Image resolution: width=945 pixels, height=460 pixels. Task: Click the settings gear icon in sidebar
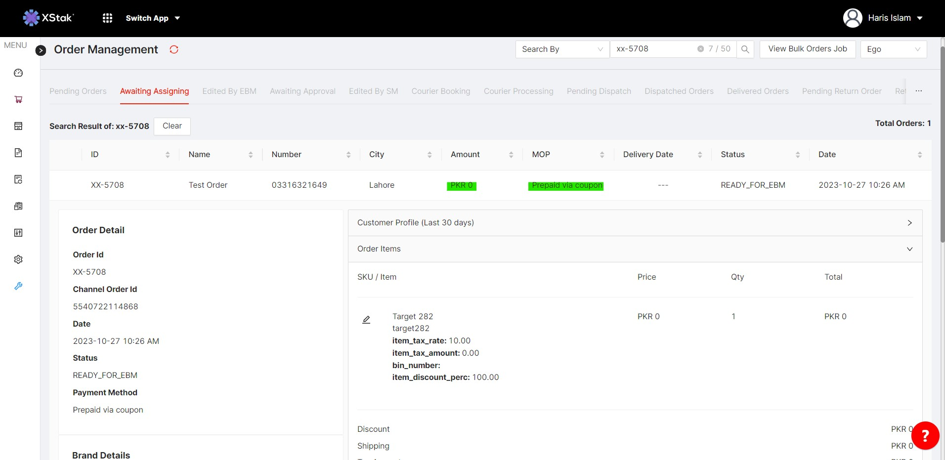(18, 259)
